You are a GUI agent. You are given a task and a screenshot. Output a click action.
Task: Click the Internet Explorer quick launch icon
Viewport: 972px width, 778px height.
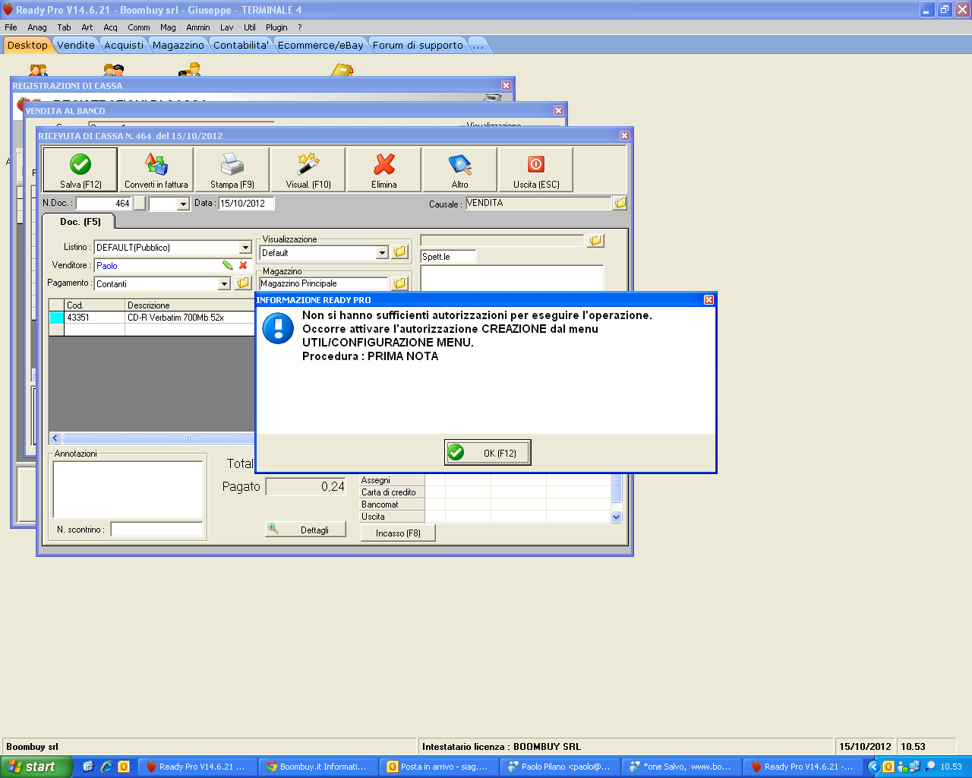pyautogui.click(x=106, y=767)
